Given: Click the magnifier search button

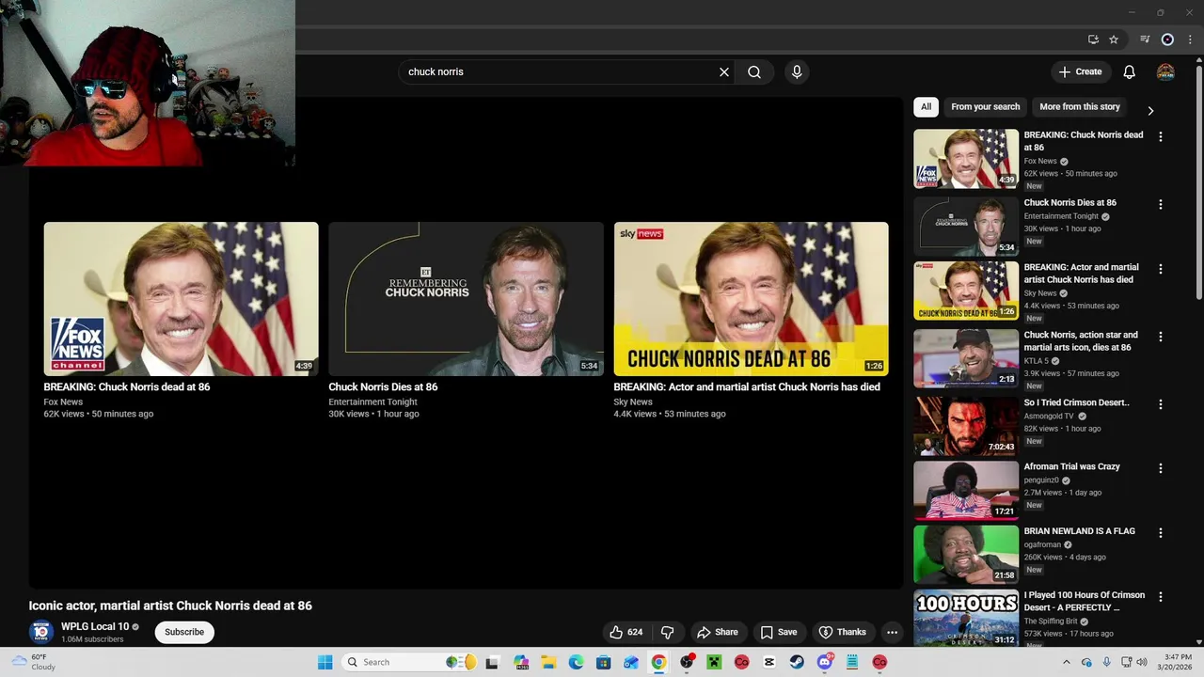Looking at the screenshot, I should pos(754,71).
